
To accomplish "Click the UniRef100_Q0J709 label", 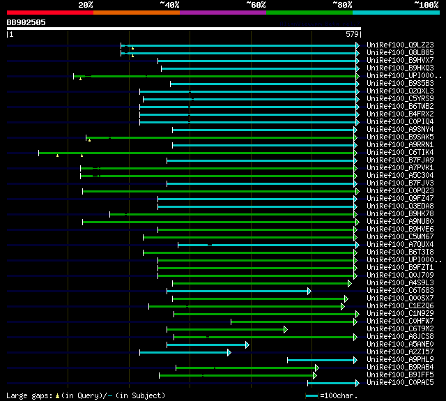I will point(400,275).
